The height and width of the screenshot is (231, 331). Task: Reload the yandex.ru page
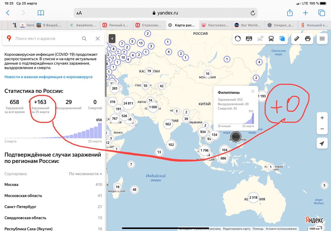253,13
